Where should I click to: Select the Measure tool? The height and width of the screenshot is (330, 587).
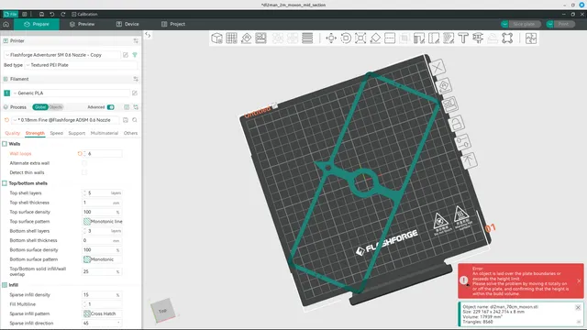[478, 38]
